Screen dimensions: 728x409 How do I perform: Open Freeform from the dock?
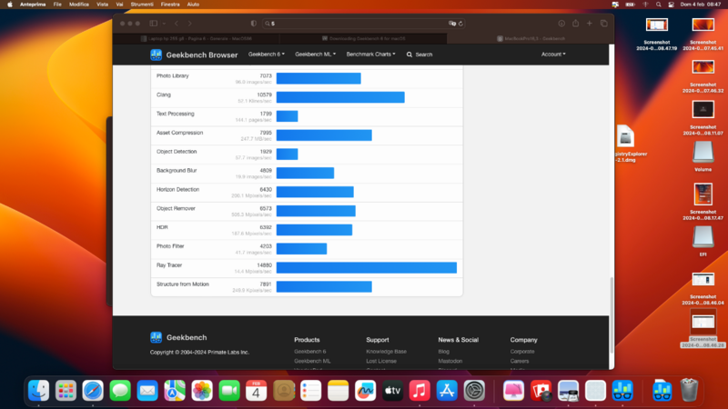tap(366, 391)
